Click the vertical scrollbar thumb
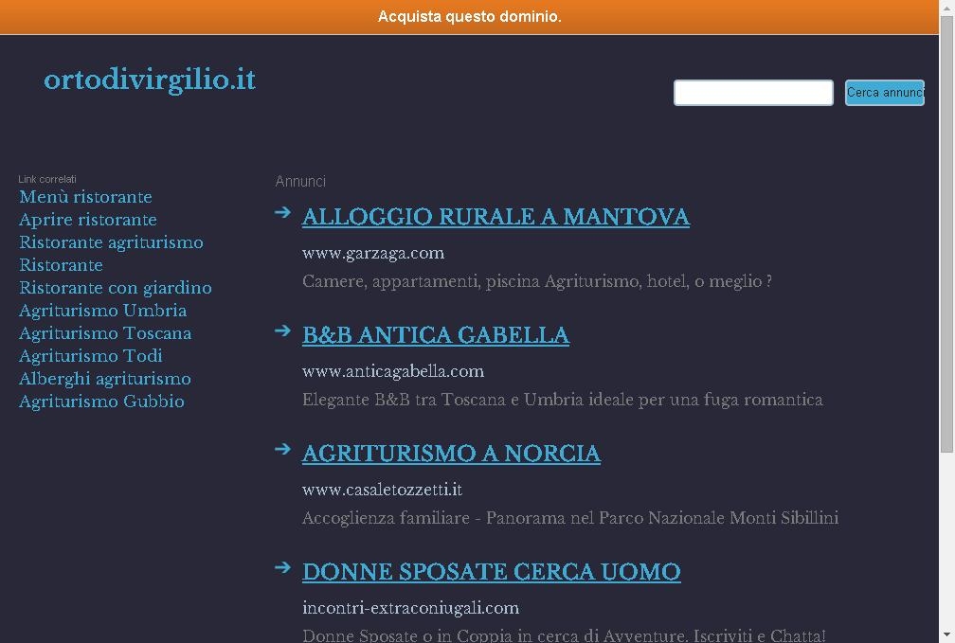Image resolution: width=955 pixels, height=643 pixels. coord(946,235)
